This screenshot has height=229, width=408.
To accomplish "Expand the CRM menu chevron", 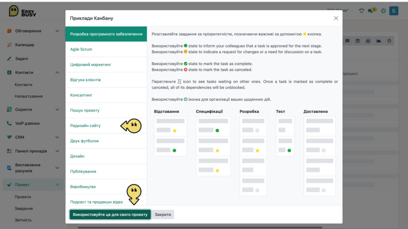I will pos(57,137).
